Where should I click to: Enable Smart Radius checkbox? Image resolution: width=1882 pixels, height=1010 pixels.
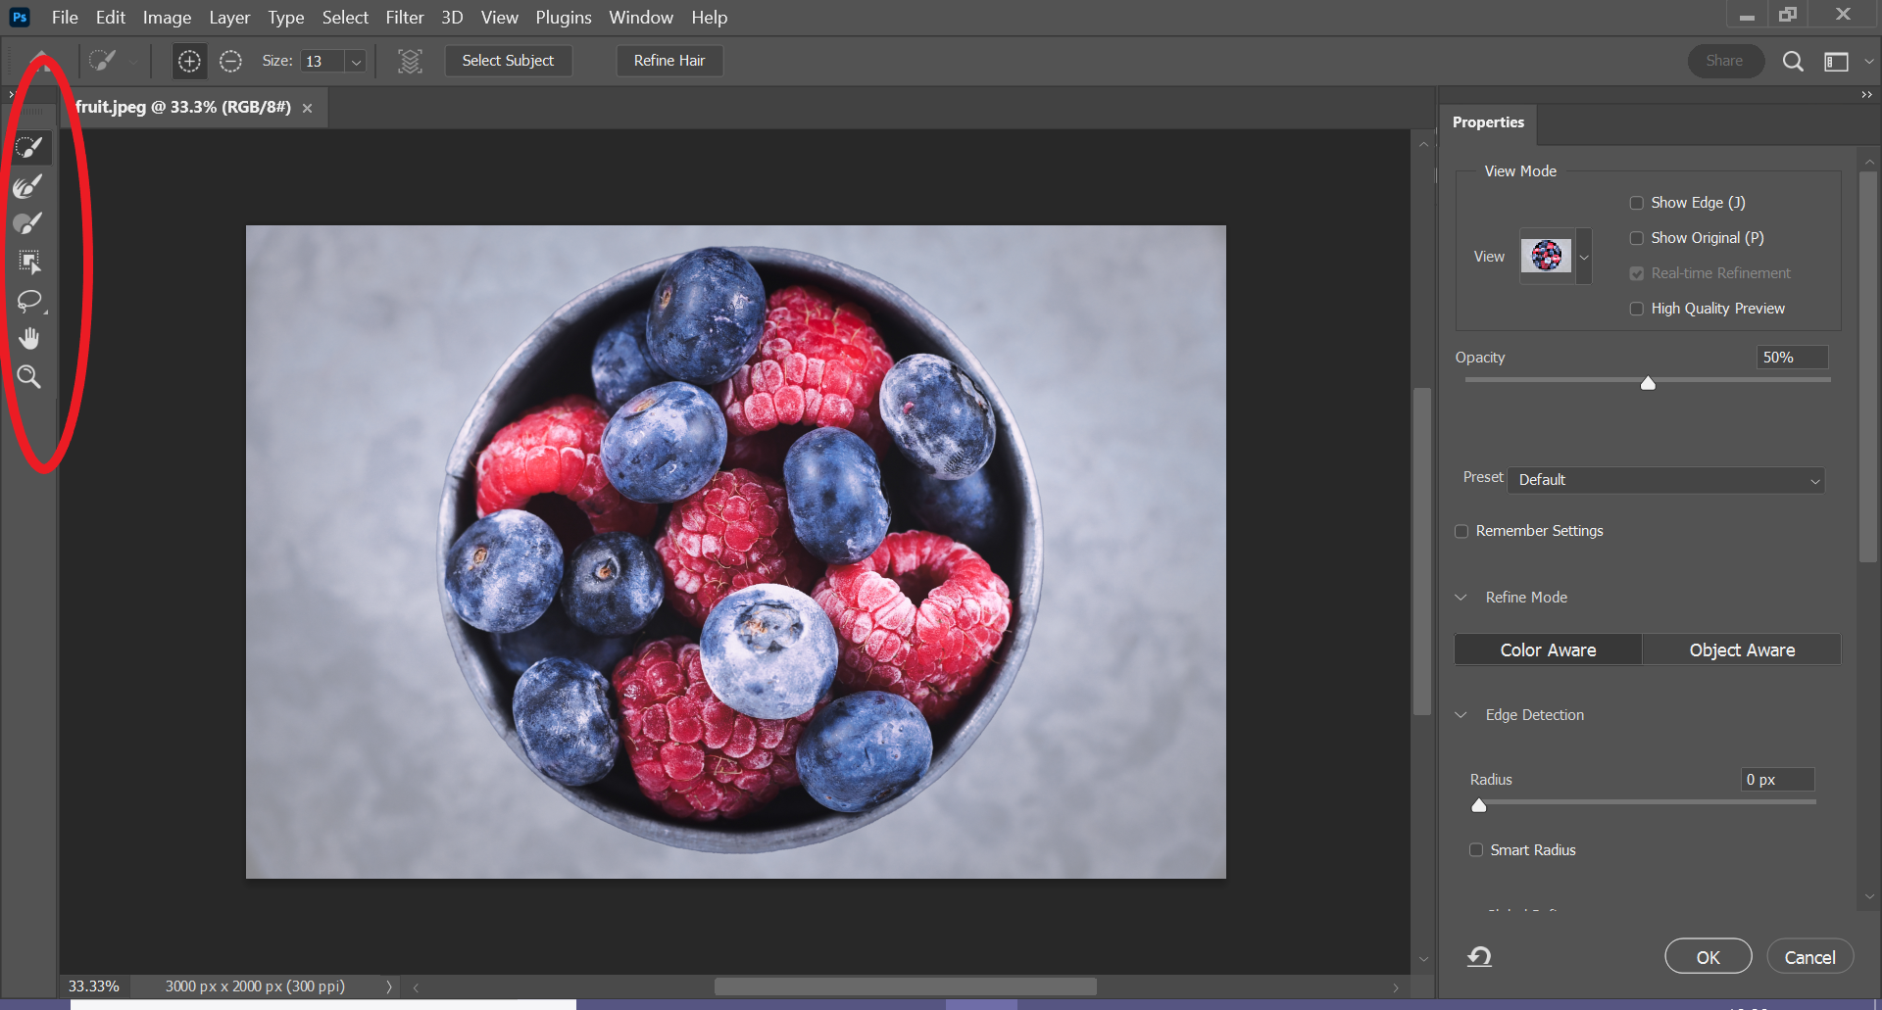[x=1476, y=850]
